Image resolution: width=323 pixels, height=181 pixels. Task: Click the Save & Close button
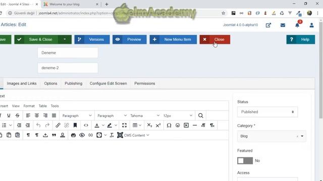click(x=36, y=39)
